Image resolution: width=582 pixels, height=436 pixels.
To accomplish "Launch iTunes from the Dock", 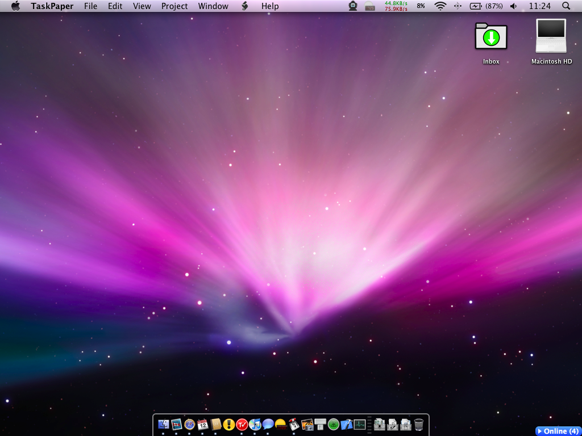I will (x=255, y=424).
